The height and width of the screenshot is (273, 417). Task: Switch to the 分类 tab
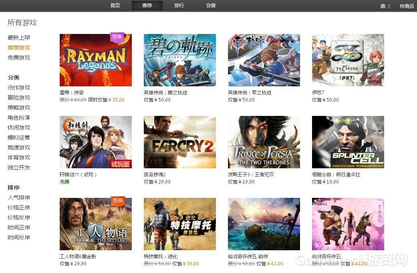click(211, 5)
